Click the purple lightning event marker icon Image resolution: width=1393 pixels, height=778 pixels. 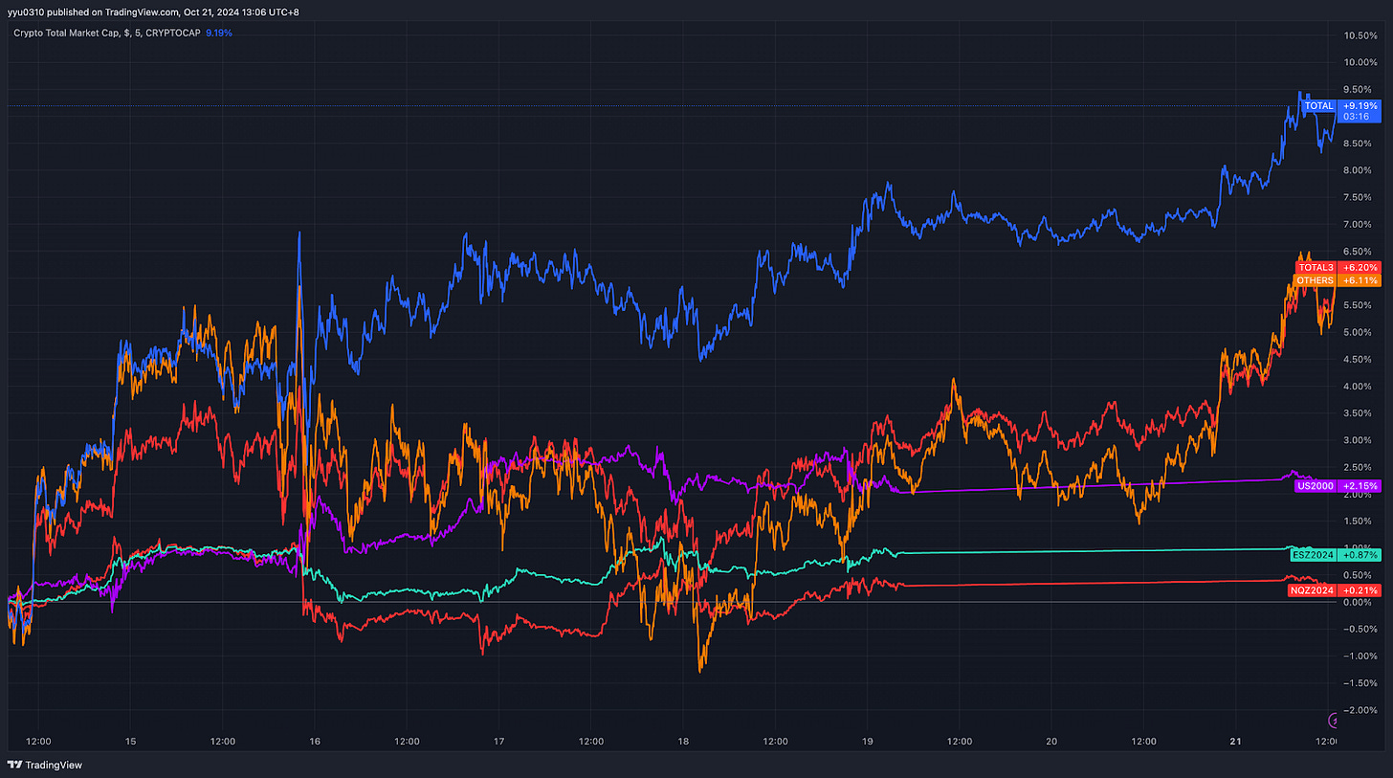coord(1334,720)
